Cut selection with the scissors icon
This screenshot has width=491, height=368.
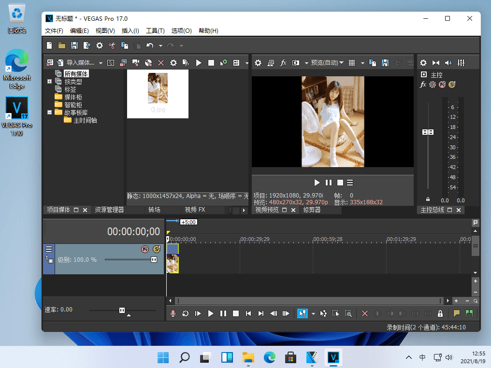[x=112, y=46]
